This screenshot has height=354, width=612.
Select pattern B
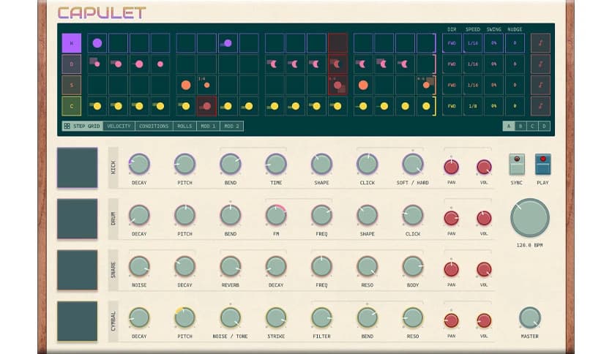coord(520,126)
